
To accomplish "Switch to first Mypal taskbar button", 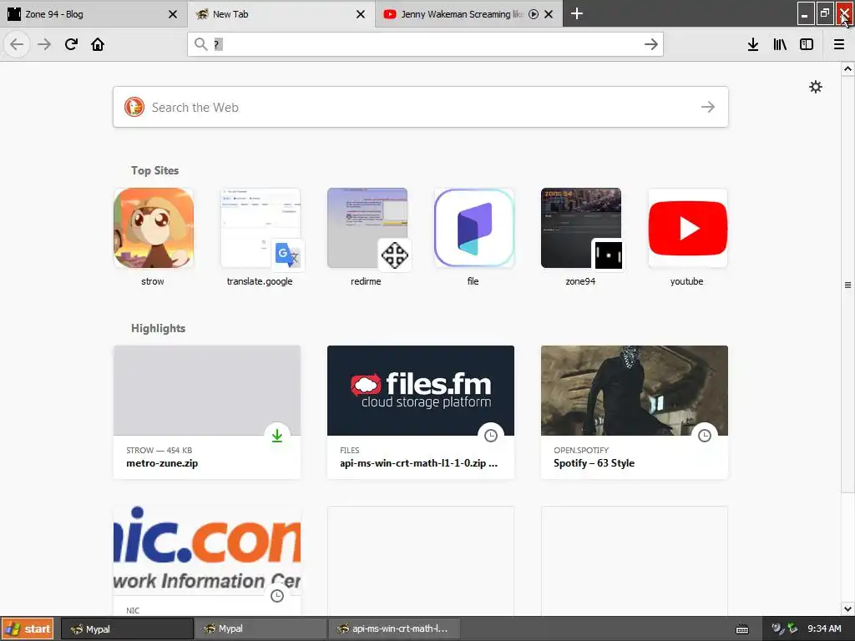I will coord(127,628).
